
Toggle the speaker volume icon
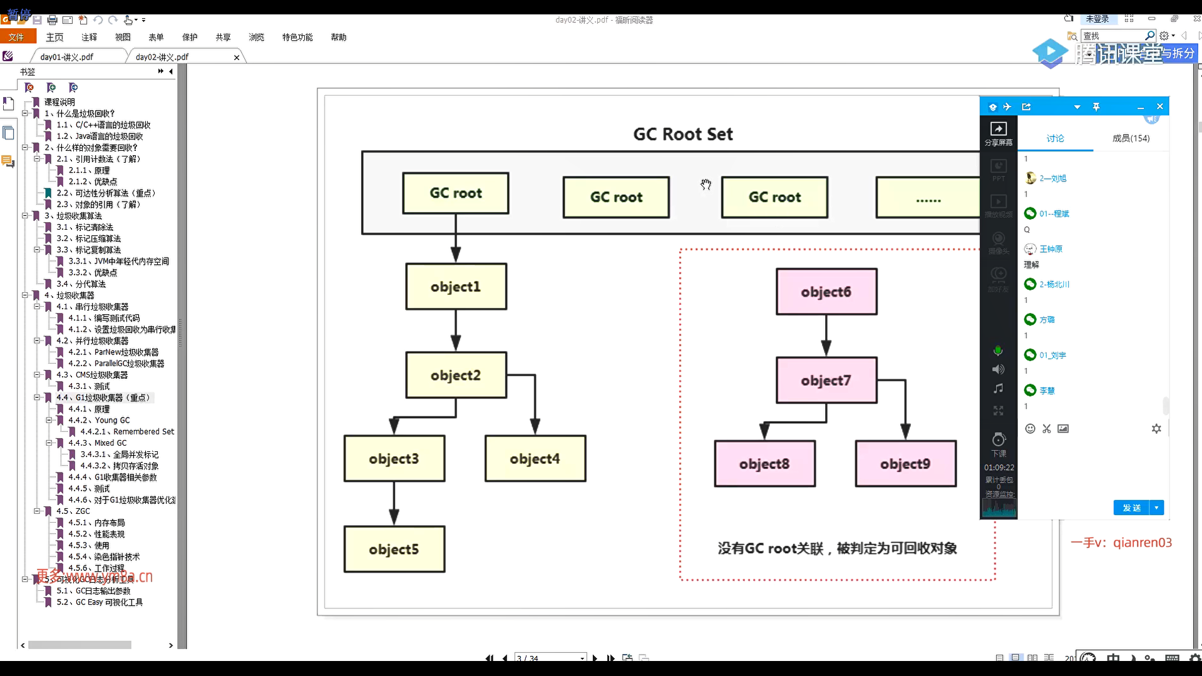point(998,369)
